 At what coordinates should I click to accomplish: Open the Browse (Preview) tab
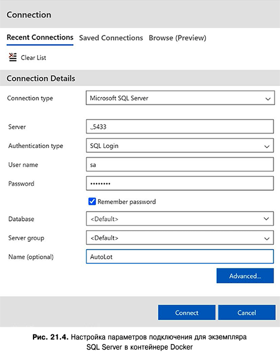pos(178,38)
